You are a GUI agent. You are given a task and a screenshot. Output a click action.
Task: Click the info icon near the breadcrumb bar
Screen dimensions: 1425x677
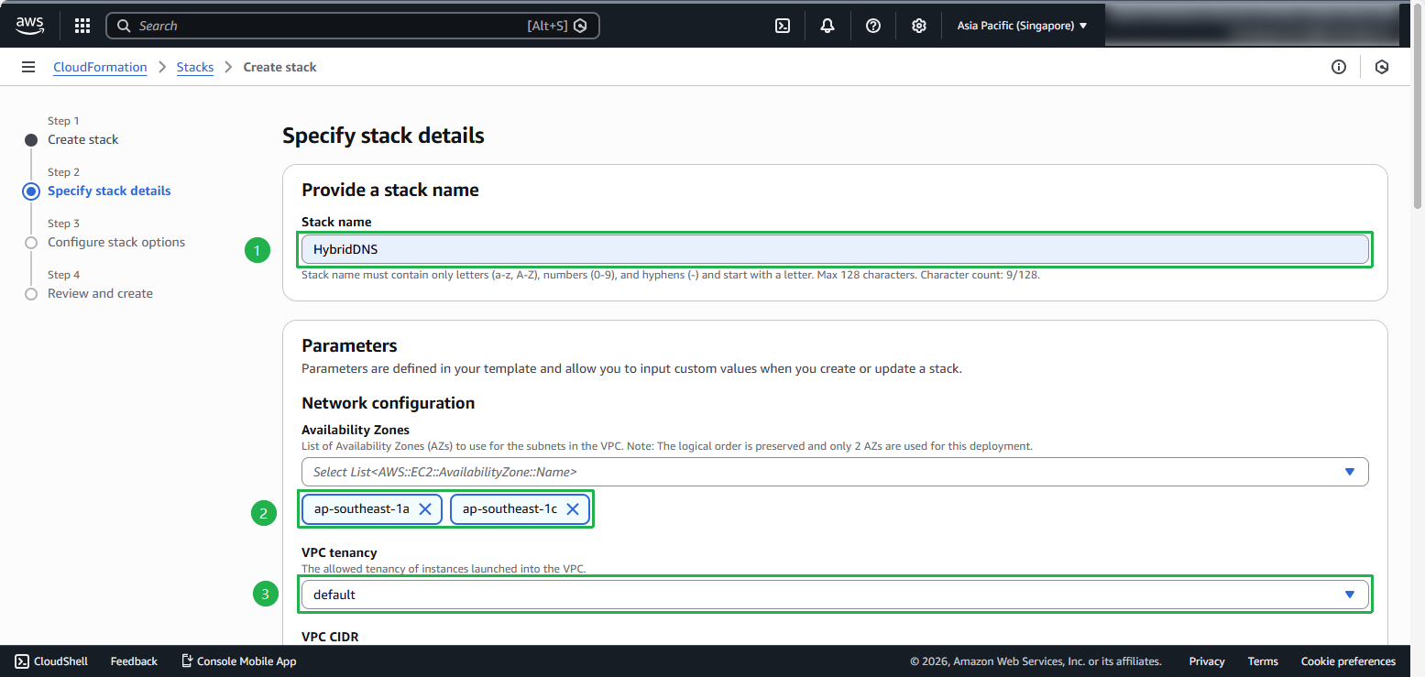pyautogui.click(x=1339, y=66)
